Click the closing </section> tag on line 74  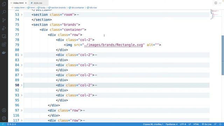pos(42,20)
